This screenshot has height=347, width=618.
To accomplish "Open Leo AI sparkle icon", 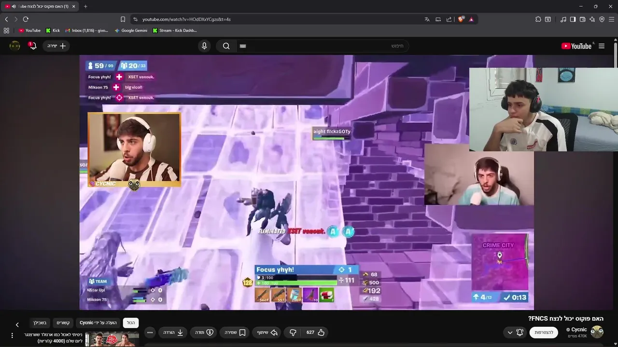I will pos(592,19).
